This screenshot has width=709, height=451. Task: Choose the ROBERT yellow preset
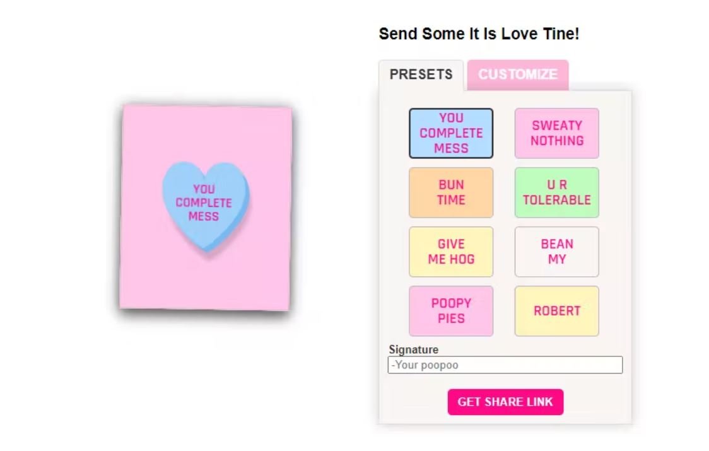click(556, 311)
